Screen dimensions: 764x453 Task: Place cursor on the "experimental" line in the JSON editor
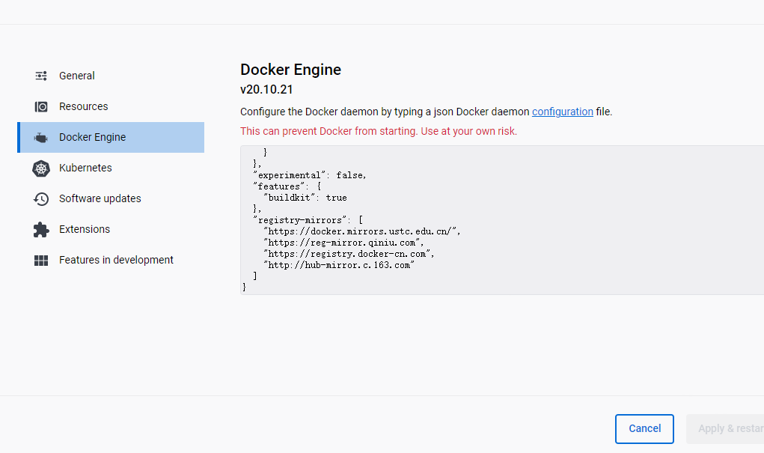[x=310, y=175]
